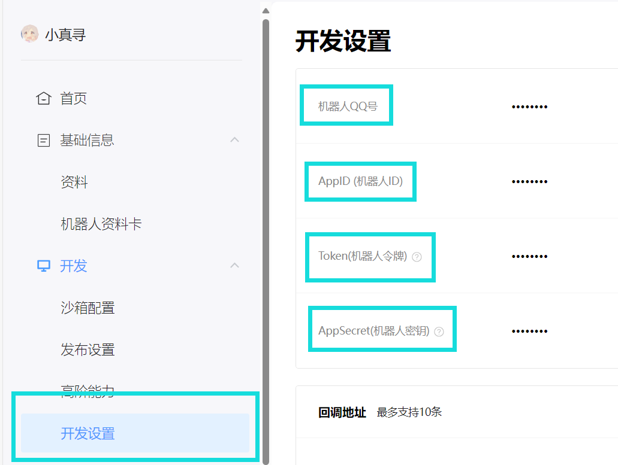Select 沙箱配置 from the 开发 menu
The image size is (618, 465).
pos(88,308)
